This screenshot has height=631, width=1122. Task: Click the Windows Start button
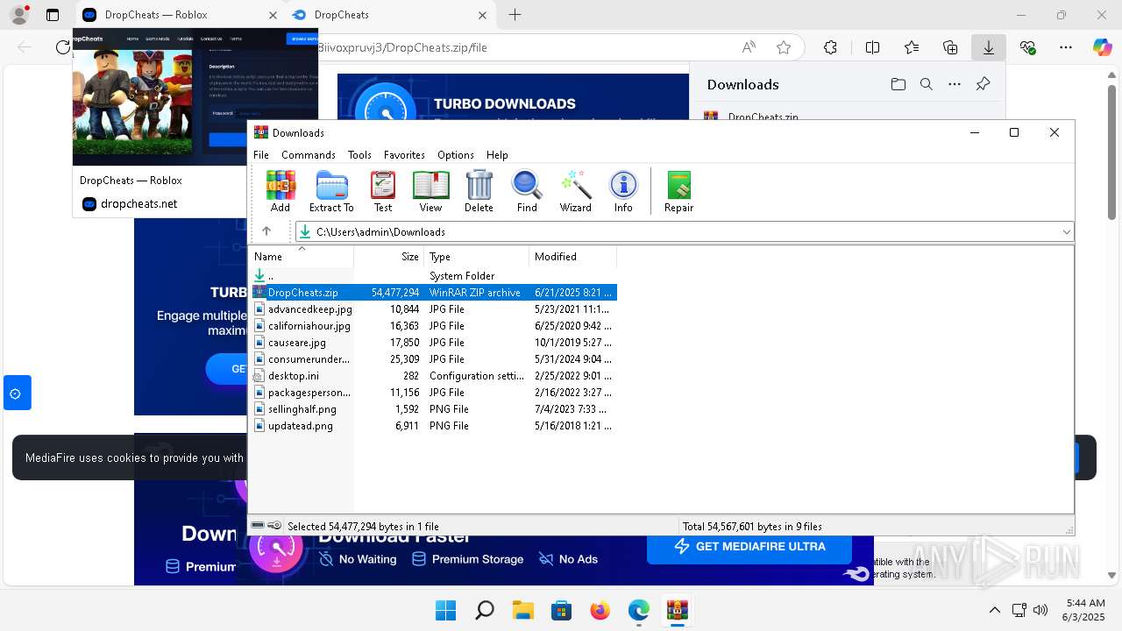(445, 610)
